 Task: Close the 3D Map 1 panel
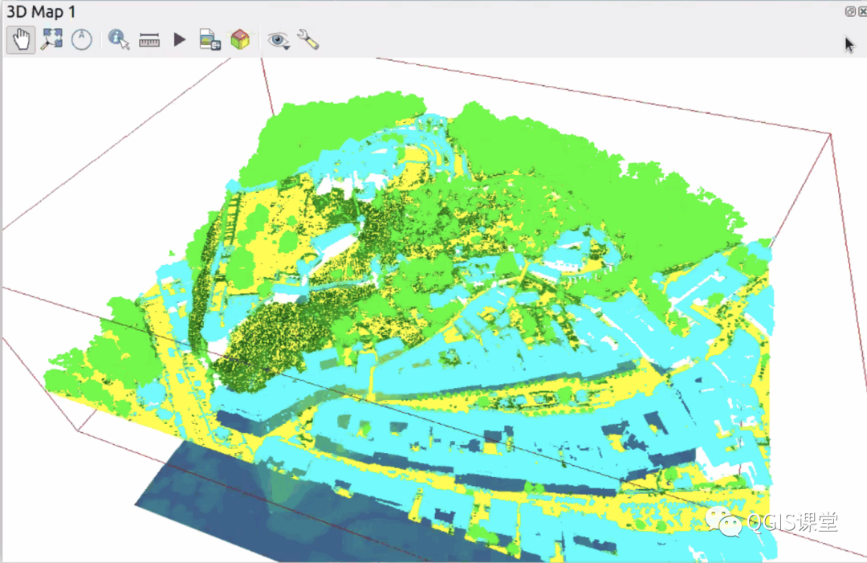862,11
